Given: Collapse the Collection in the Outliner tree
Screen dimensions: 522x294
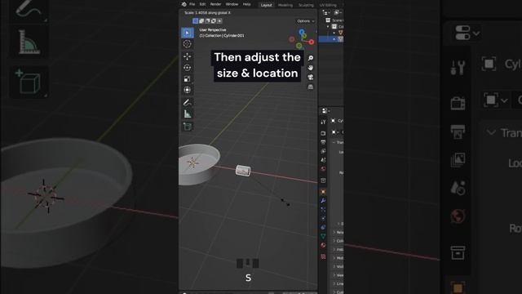Looking at the screenshot, I should [x=328, y=27].
